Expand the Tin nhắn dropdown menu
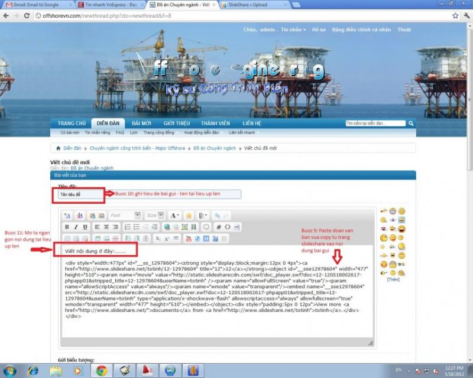Screen dimensions: 473x378 pos(293,30)
